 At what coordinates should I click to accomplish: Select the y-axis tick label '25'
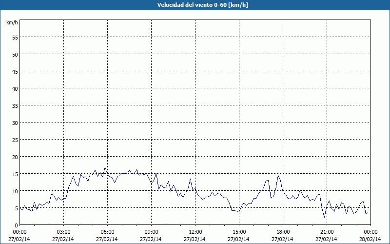click(x=15, y=140)
